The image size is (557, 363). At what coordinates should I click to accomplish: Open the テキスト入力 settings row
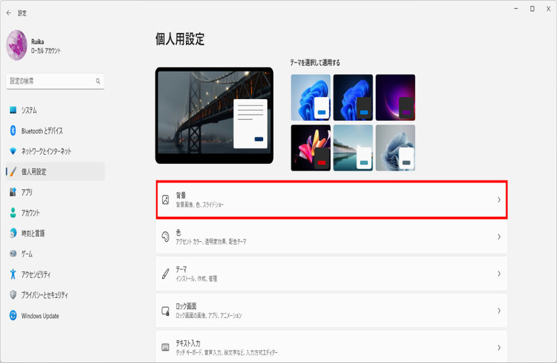(331, 347)
